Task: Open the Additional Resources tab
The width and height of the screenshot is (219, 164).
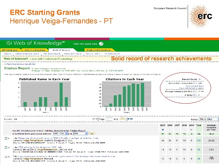Action: [99, 50]
